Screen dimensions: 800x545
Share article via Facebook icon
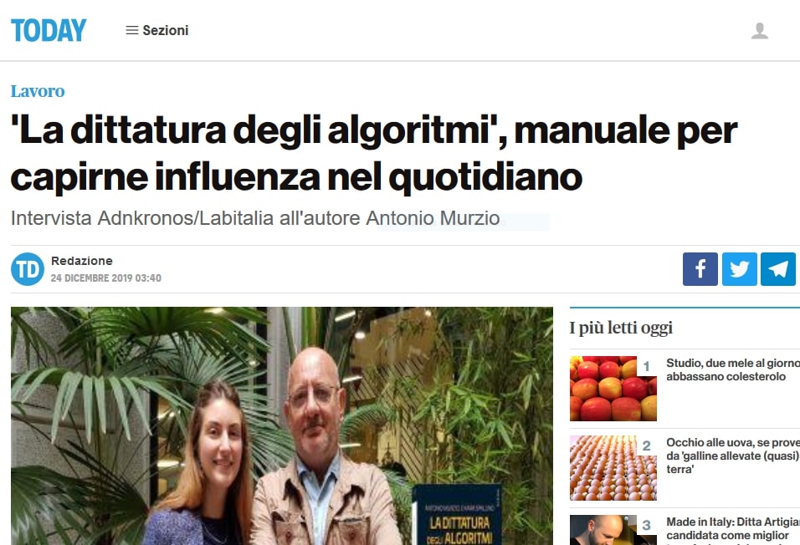coord(700,268)
